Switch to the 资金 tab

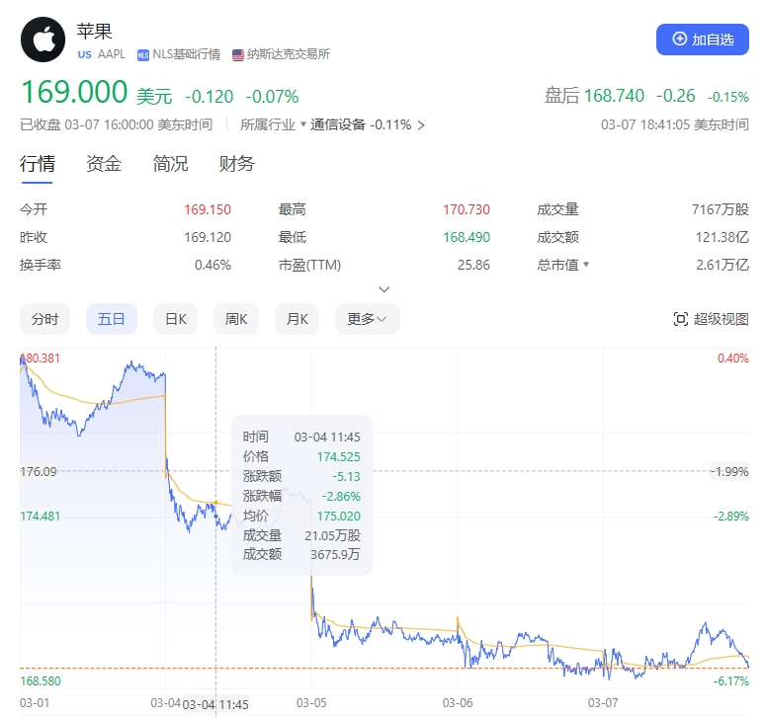point(104,164)
